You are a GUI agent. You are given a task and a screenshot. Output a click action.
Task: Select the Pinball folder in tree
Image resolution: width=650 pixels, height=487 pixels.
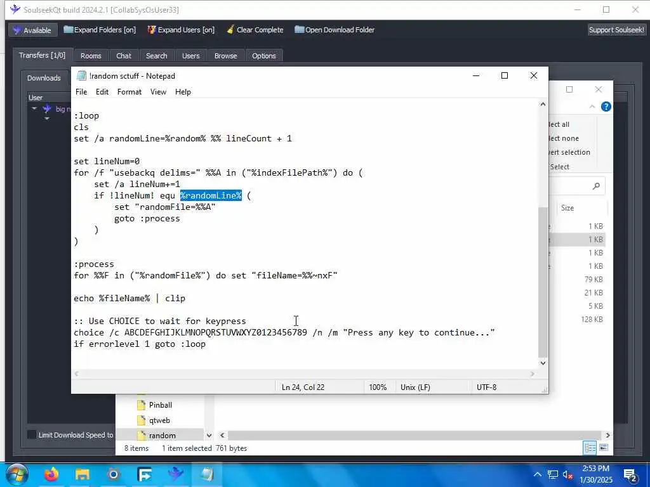pyautogui.click(x=160, y=405)
